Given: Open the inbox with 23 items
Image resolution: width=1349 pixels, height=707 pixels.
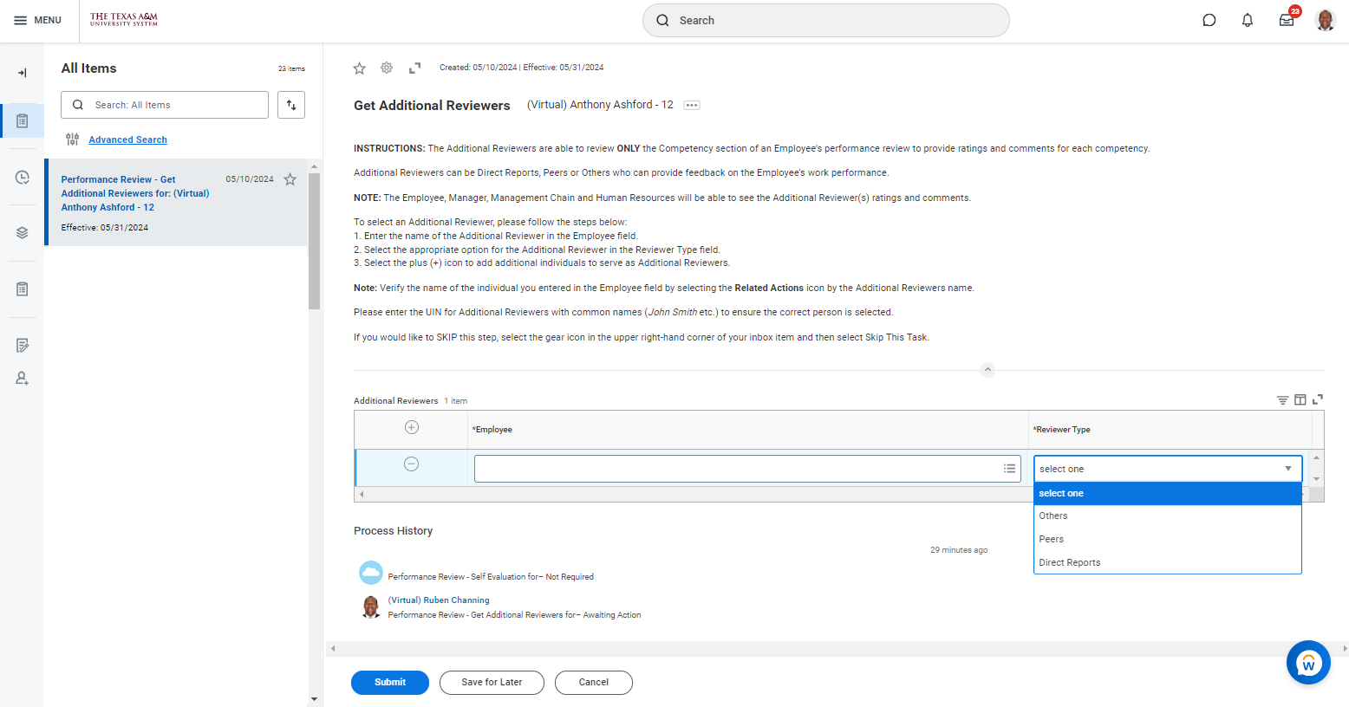Looking at the screenshot, I should coord(1287,20).
